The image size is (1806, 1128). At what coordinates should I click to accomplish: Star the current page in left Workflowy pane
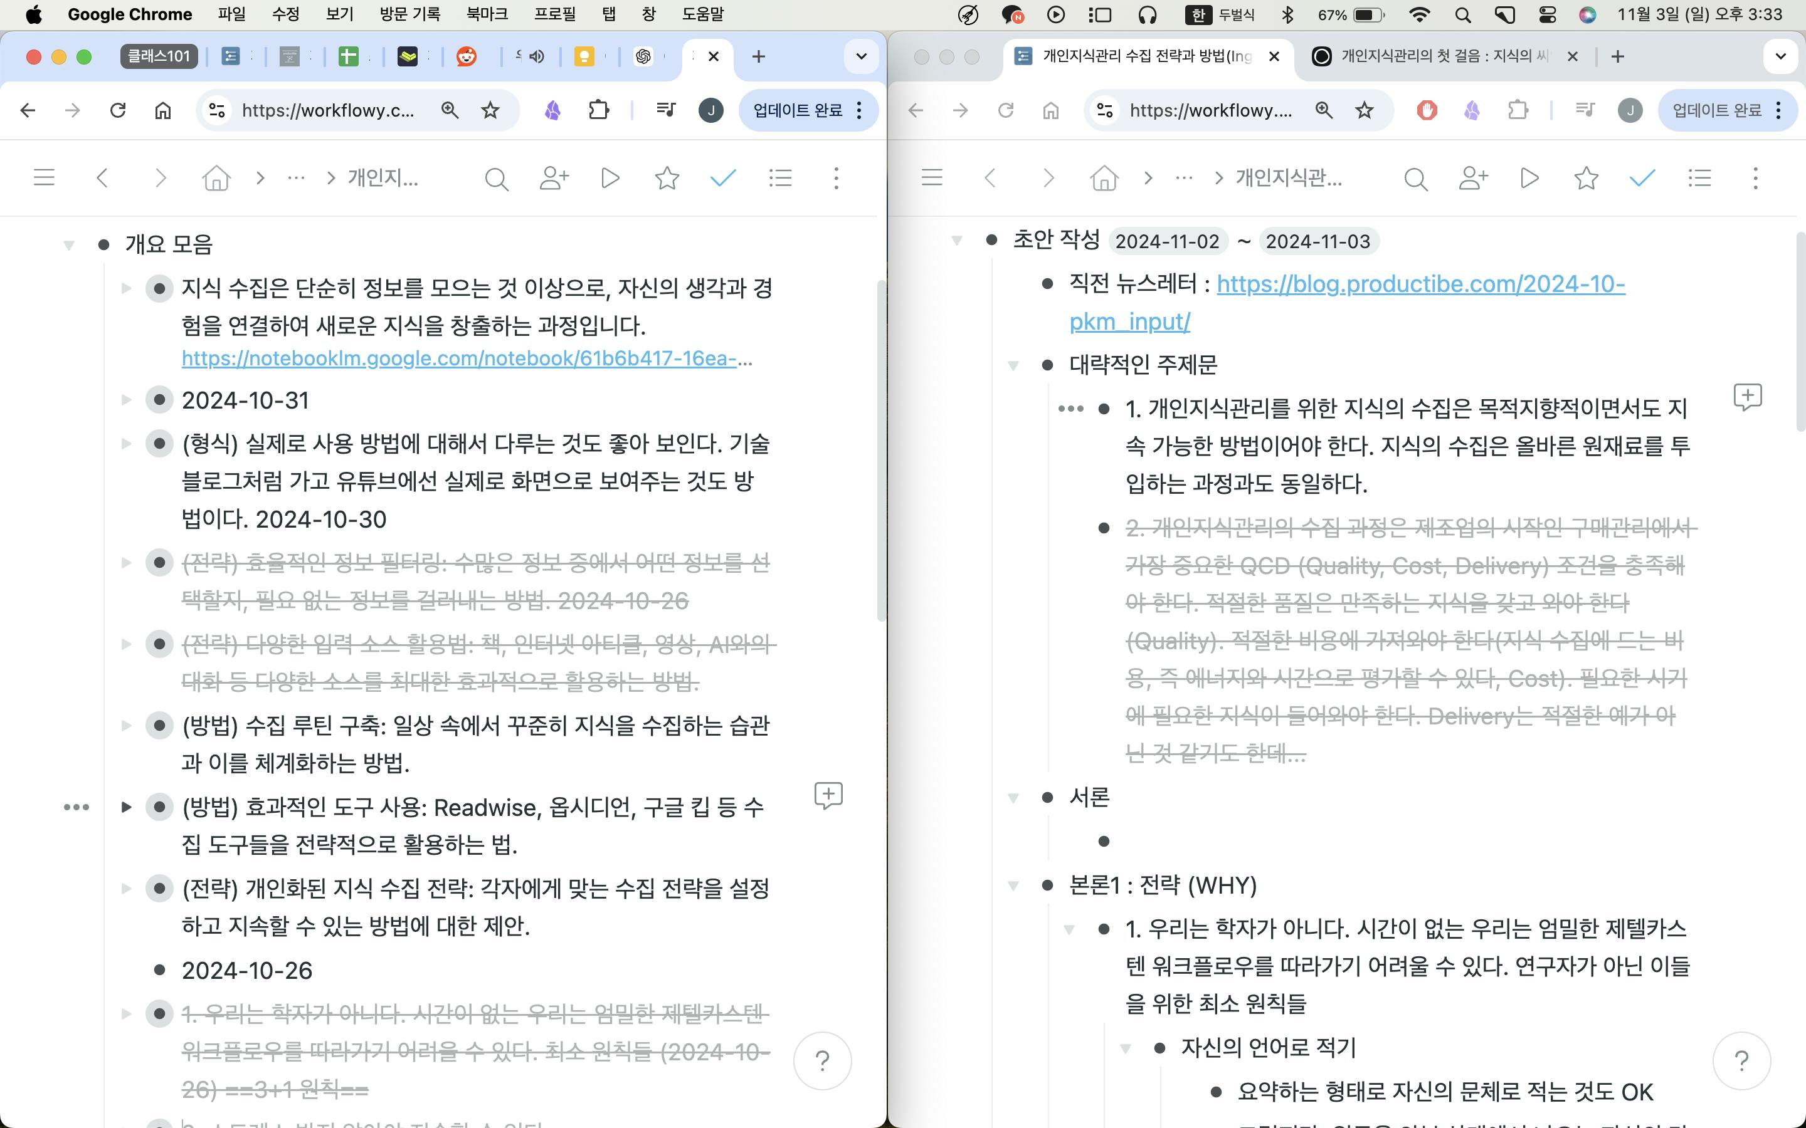click(667, 179)
